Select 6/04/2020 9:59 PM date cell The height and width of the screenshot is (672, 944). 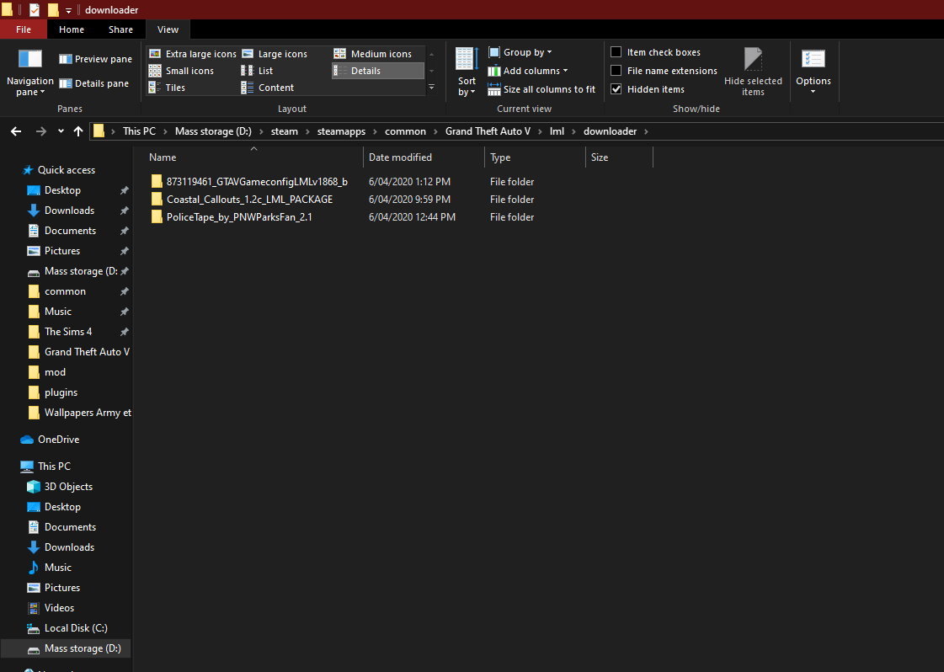409,200
